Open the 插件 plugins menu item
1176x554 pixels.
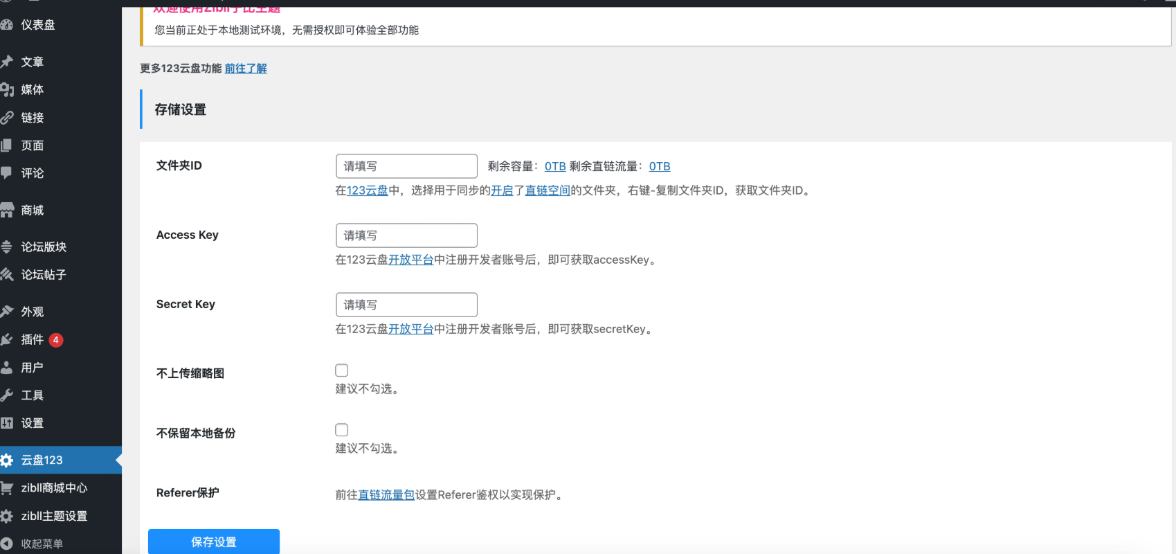(x=33, y=339)
